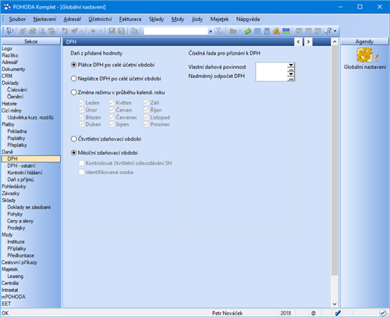This screenshot has width=390, height=317.
Task: Open dropdown for Nadměrný odpočet DPH
Action: coord(291,74)
